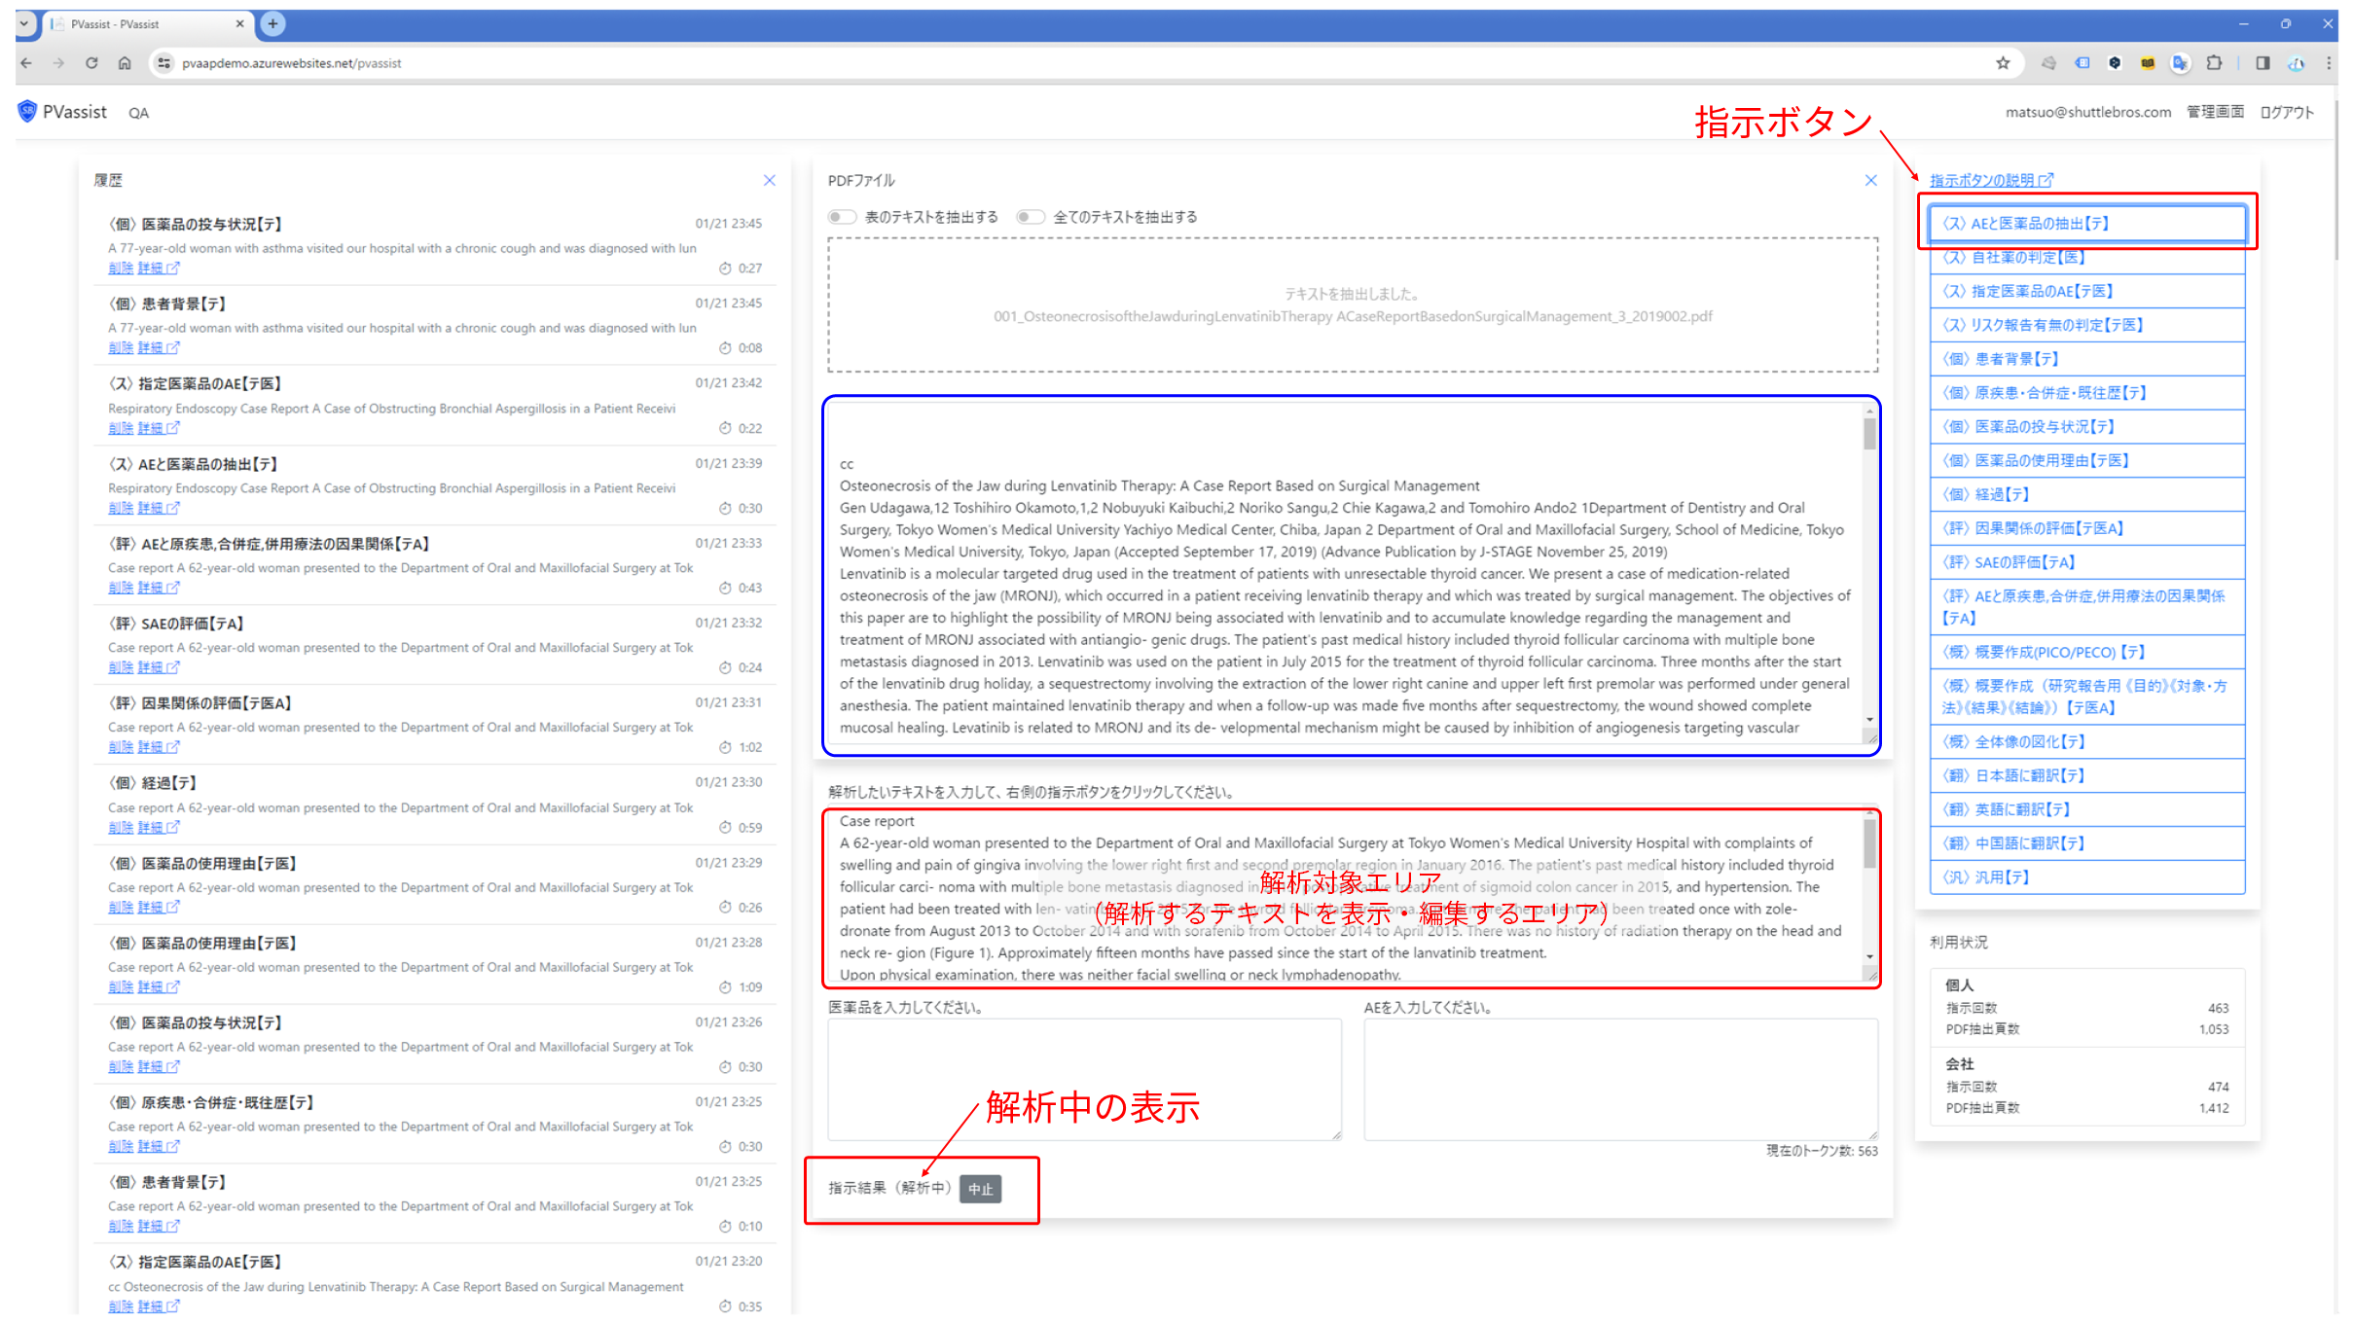Toggle 全てのテキストを抽出する switch
The image size is (2354, 1324).
click(x=1030, y=217)
